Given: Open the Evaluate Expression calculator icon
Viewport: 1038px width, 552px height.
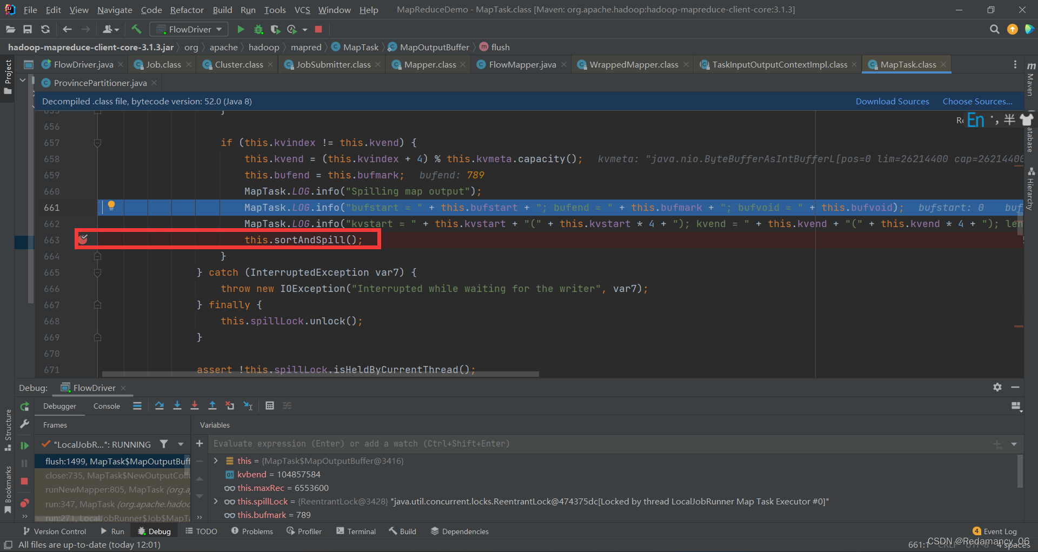Looking at the screenshot, I should tap(270, 405).
